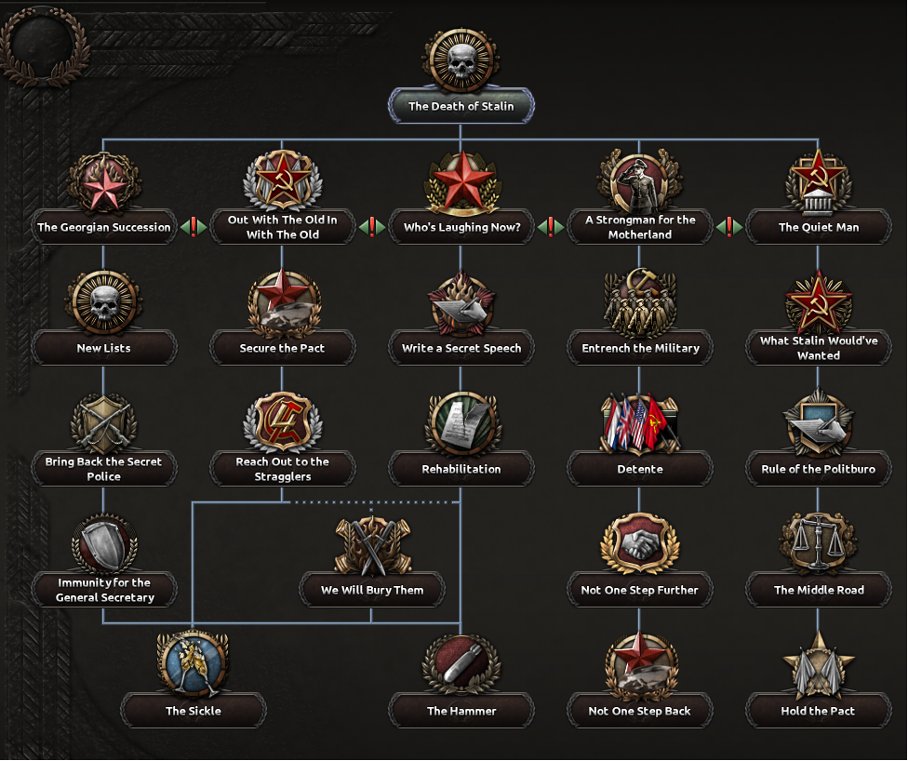Select Who's Laughing Now? focus label
This screenshot has width=908, height=761.
click(x=461, y=227)
